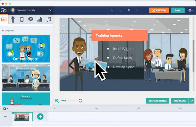This screenshot has width=196, height=127.
Task: Select the Customer Support template thumbnail
Action: (26, 49)
